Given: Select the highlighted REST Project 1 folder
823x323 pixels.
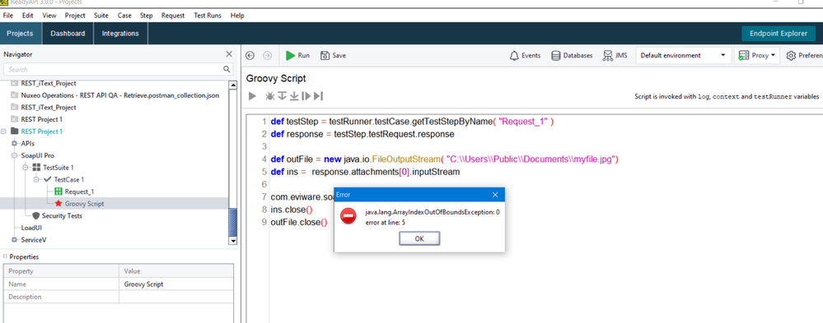Looking at the screenshot, I should [41, 132].
